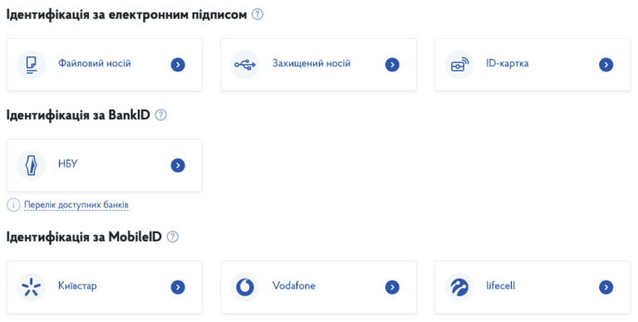Viewport: 638px width, 322px height.
Task: Click the lifecell logo icon
Action: 459,287
